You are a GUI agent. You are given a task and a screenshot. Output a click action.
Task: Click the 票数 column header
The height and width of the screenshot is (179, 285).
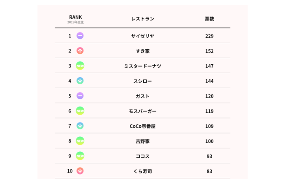[209, 19]
